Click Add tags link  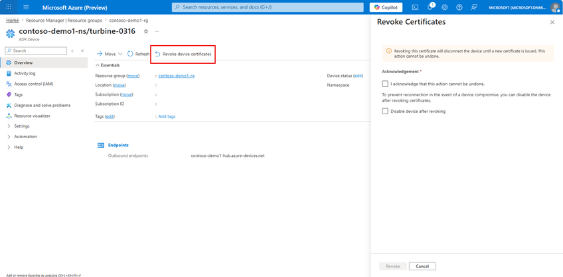click(167, 116)
